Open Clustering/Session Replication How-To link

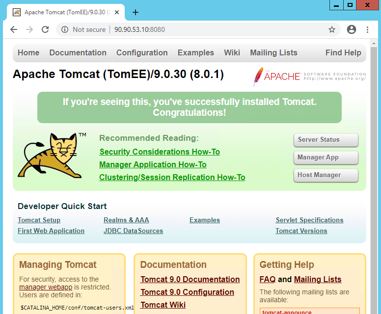(172, 177)
